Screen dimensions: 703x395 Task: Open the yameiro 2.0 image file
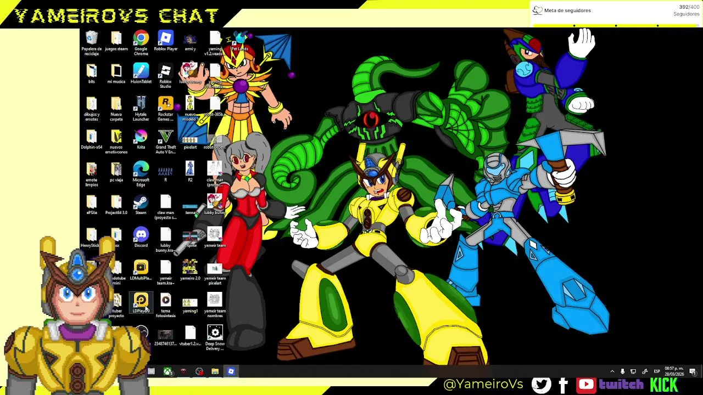point(190,271)
